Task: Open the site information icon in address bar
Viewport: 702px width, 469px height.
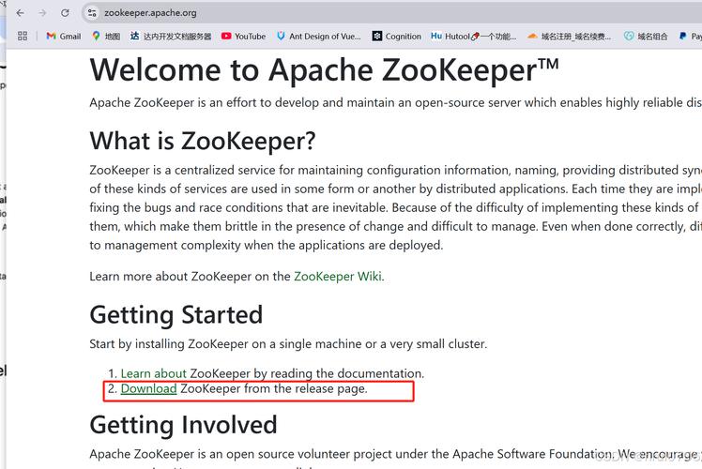Action: [x=92, y=13]
